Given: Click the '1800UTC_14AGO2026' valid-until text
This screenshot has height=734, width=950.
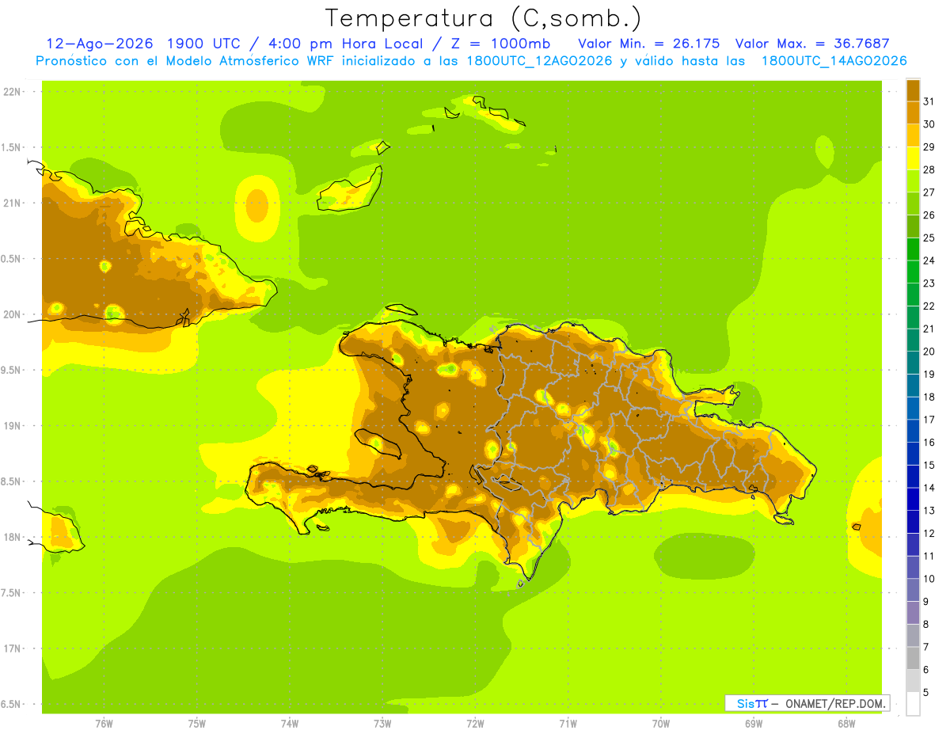Looking at the screenshot, I should coord(834,61).
